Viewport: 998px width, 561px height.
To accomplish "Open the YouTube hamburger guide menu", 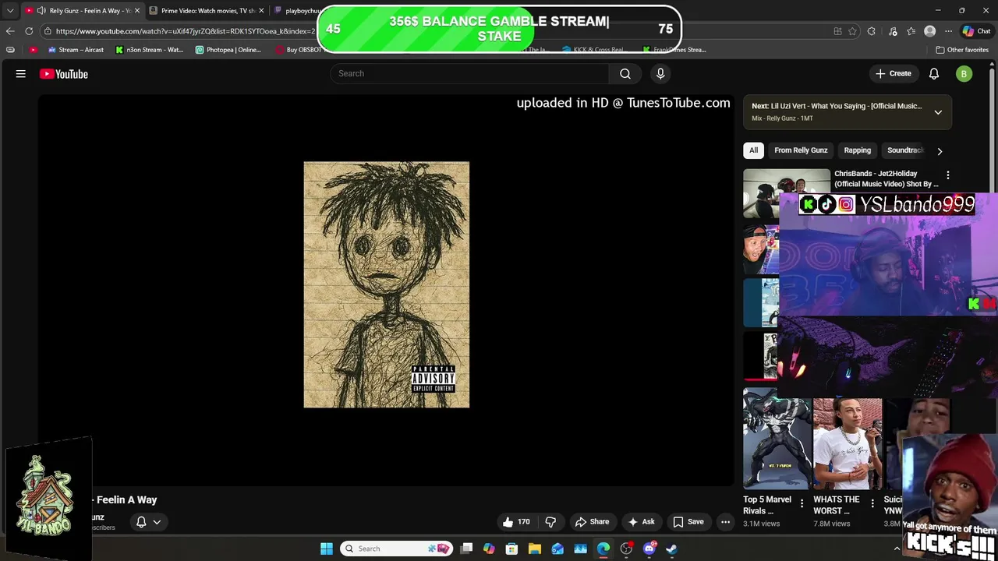I will pos(21,74).
